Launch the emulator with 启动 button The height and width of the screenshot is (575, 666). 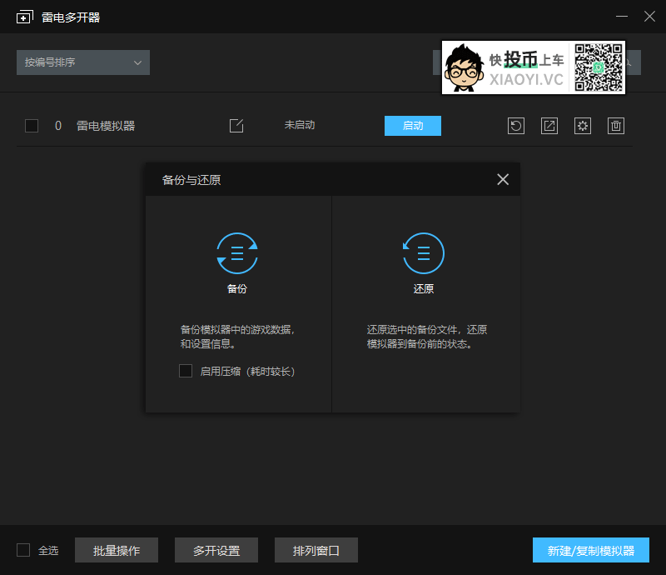tap(412, 125)
